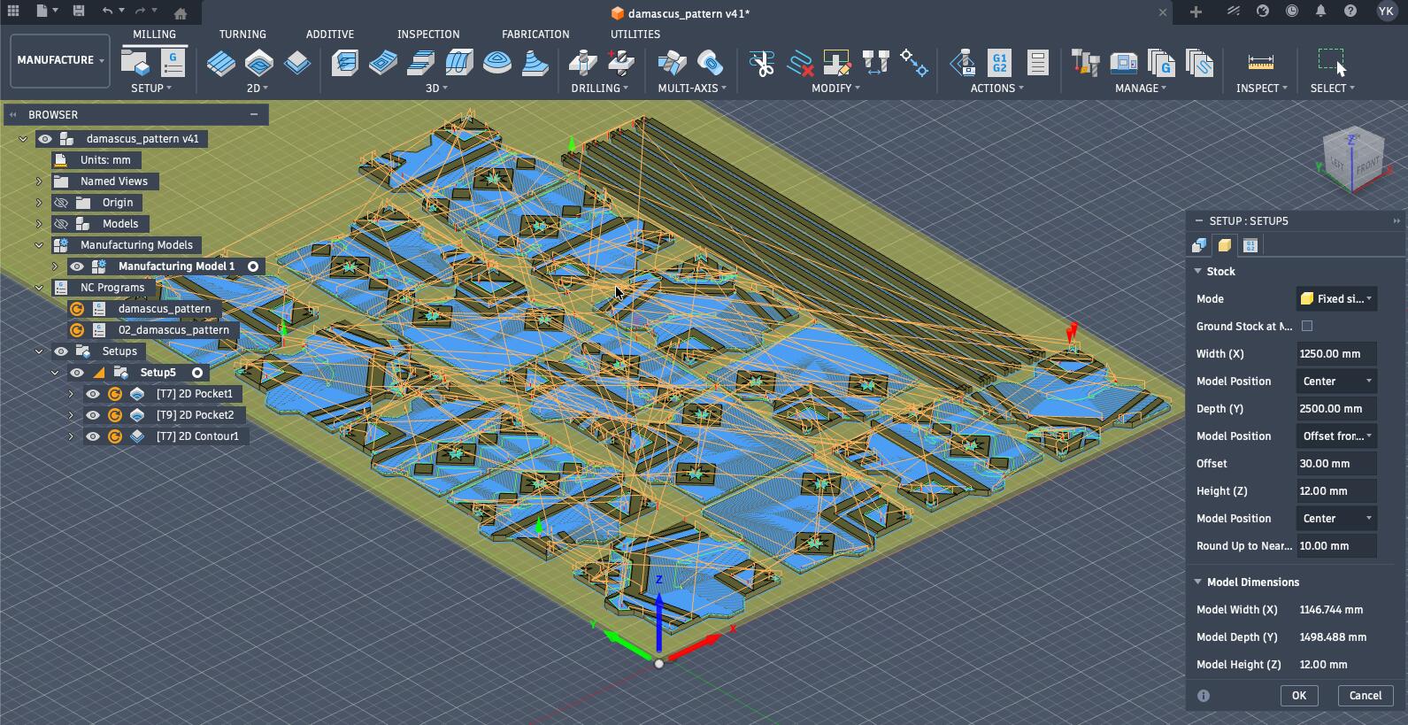Open the MANAGE menu
Screen dimensions: 1408x725
(x=1141, y=88)
